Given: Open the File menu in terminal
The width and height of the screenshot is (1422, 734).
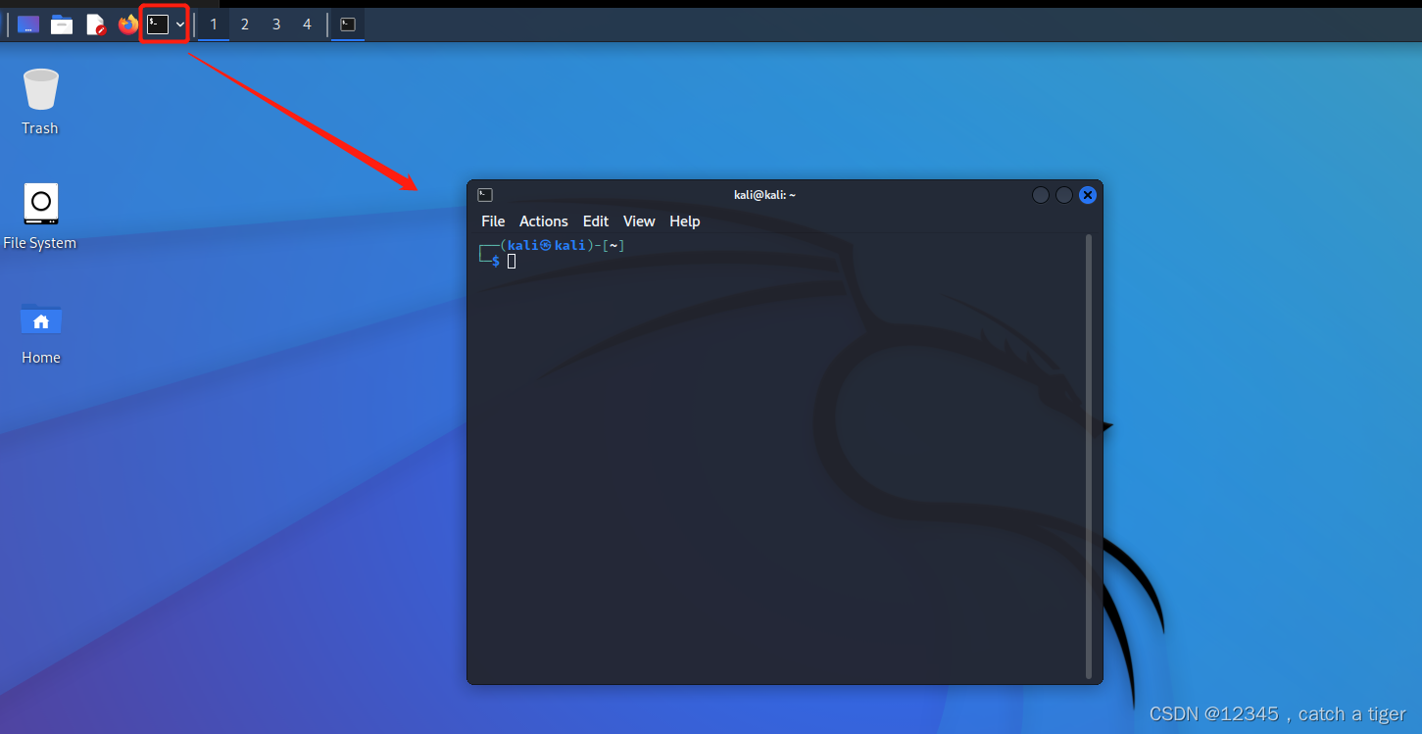Looking at the screenshot, I should (x=493, y=221).
